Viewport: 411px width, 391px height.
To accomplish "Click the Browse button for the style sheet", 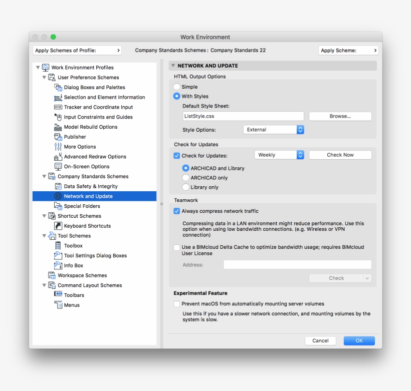I will tap(339, 116).
